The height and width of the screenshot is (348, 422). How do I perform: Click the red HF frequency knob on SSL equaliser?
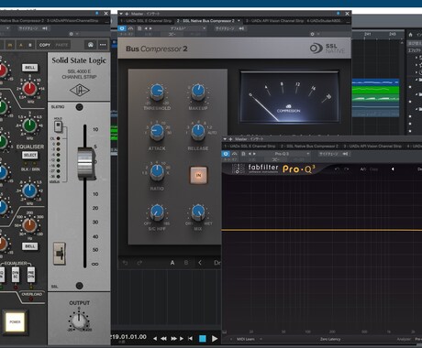coord(29,89)
